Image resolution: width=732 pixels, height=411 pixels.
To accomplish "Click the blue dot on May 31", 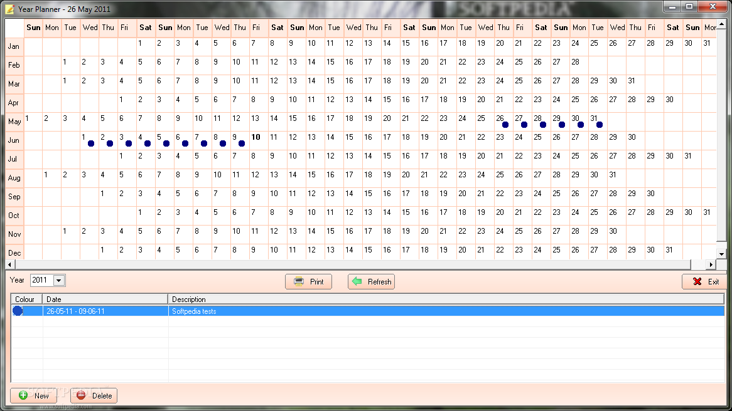I will (600, 125).
